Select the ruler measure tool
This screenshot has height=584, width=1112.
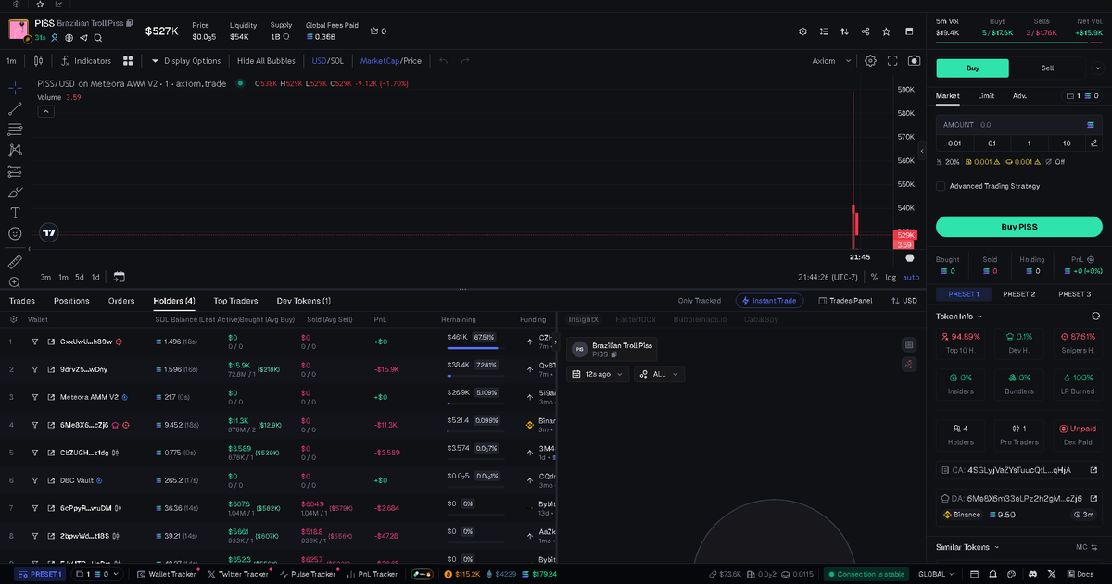click(15, 262)
